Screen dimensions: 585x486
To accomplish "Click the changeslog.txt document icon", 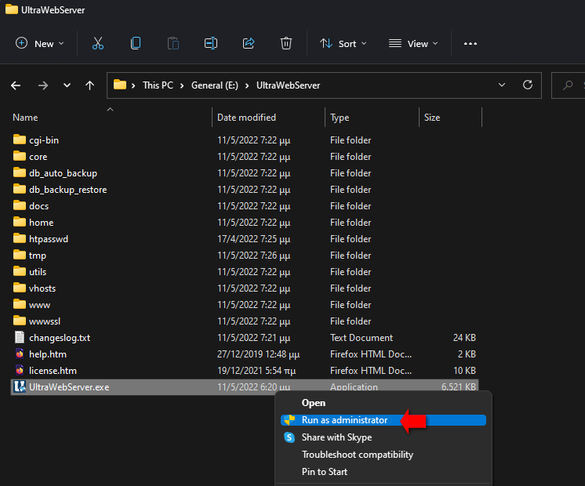I will coord(20,337).
